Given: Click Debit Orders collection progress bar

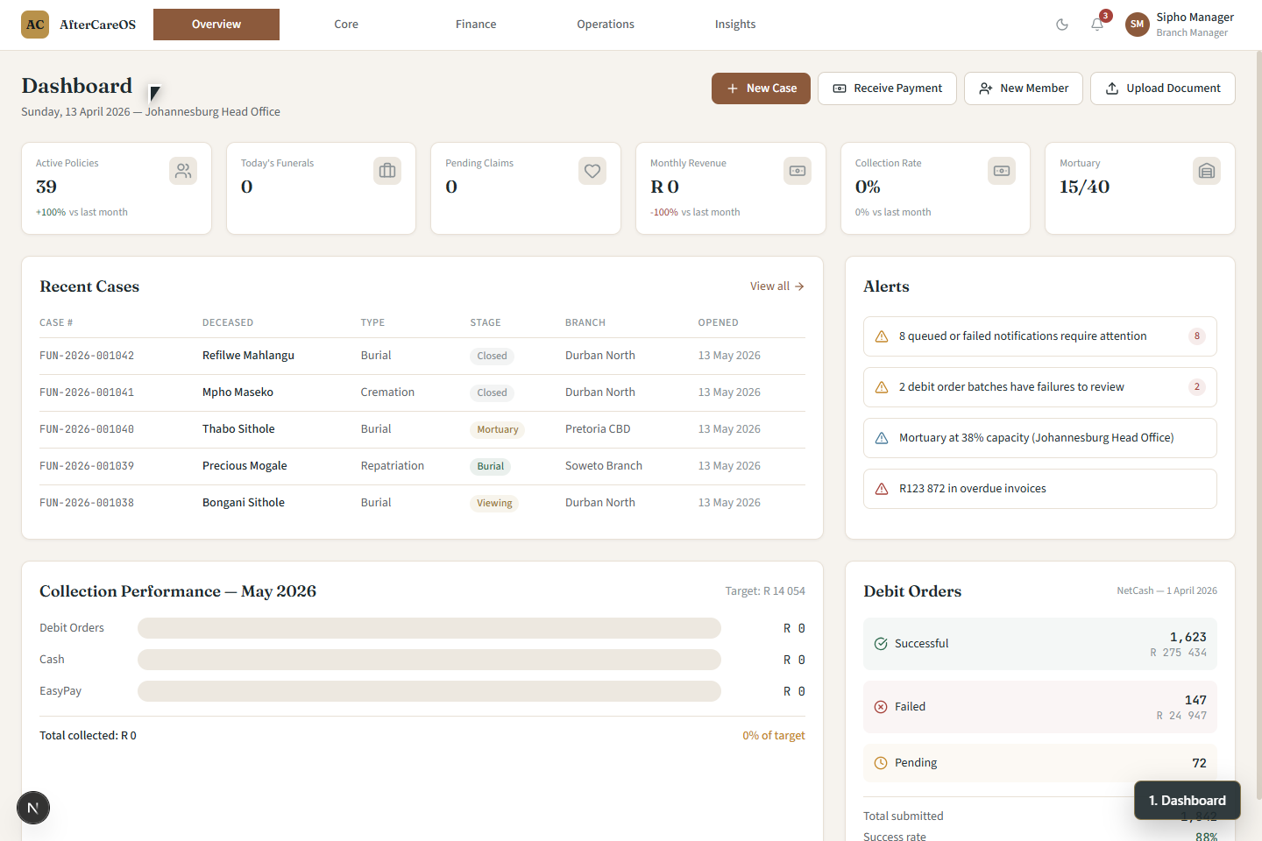Looking at the screenshot, I should pos(429,628).
